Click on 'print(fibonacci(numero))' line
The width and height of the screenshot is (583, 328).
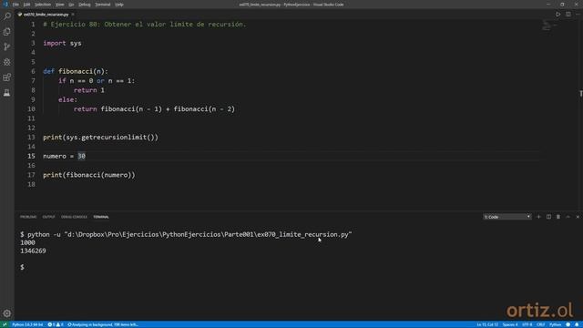[89, 175]
